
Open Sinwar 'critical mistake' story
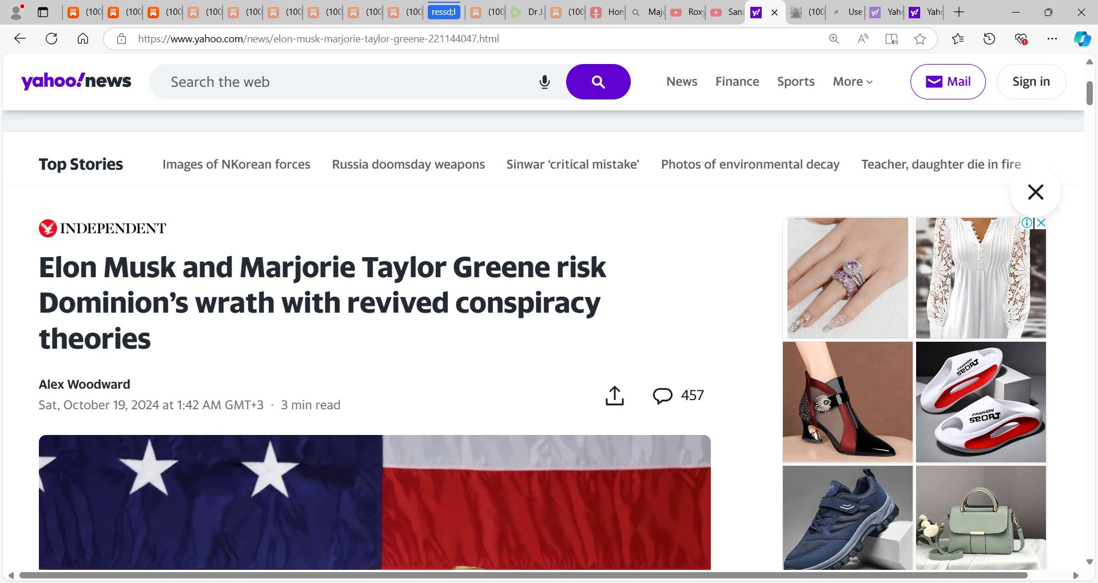click(572, 165)
